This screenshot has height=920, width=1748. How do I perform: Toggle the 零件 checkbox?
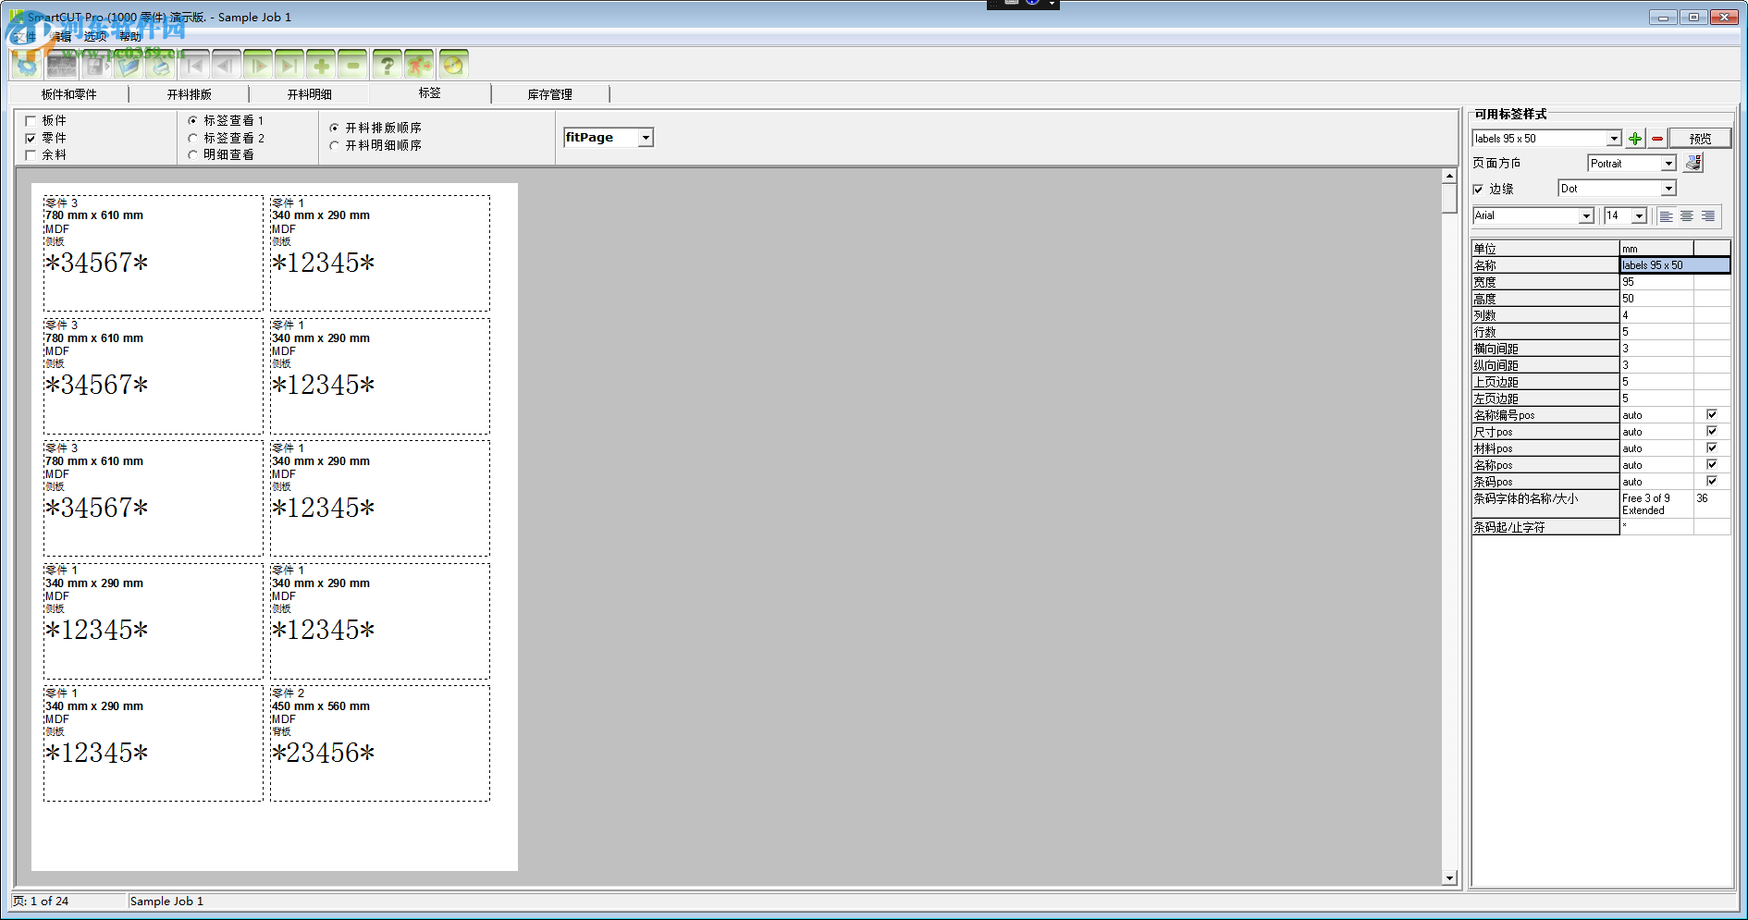click(31, 138)
